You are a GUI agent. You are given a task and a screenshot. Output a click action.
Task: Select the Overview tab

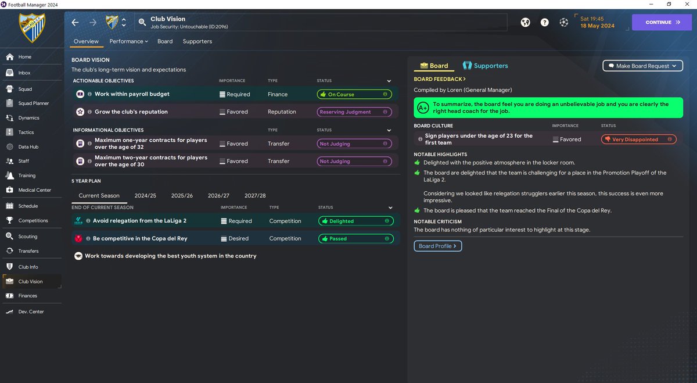tap(86, 41)
